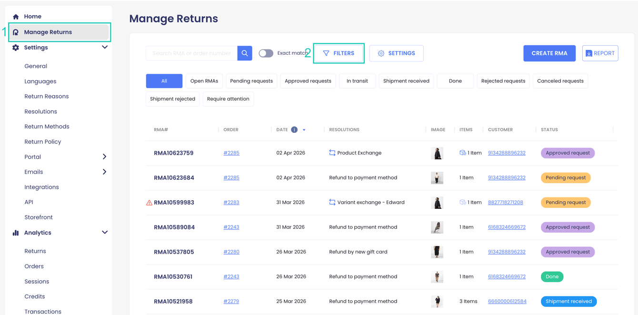Open customer 8827718271208 link
The width and height of the screenshot is (638, 315).
(506, 202)
